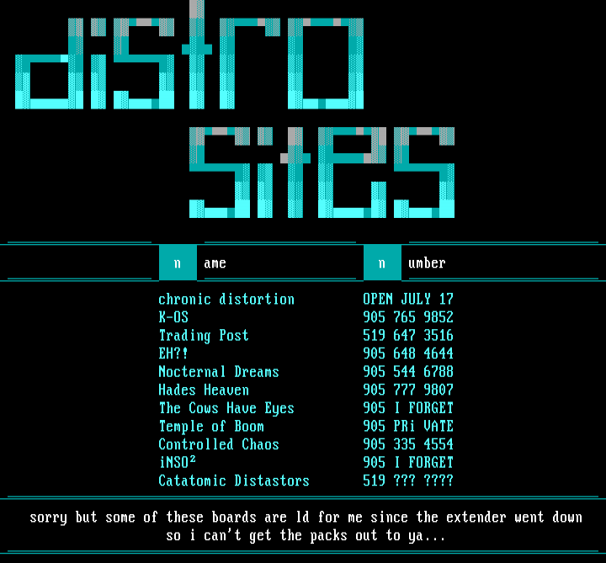Screen dimensions: 606x563
Task: Select the iNSO² board name
Action: (x=178, y=463)
